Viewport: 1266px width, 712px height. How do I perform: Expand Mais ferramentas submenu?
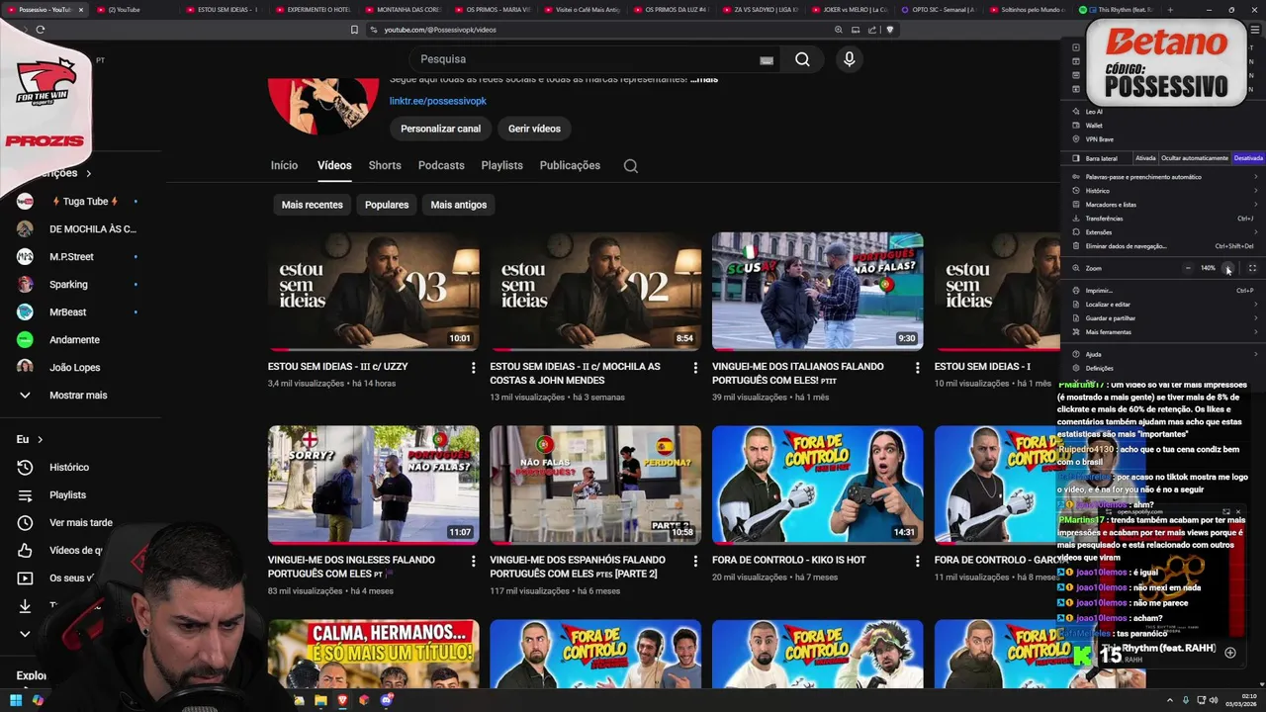tap(1164, 332)
